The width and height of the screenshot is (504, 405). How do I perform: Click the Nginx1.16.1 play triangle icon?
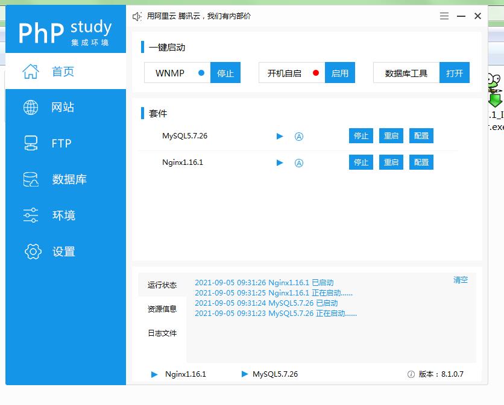tap(280, 162)
